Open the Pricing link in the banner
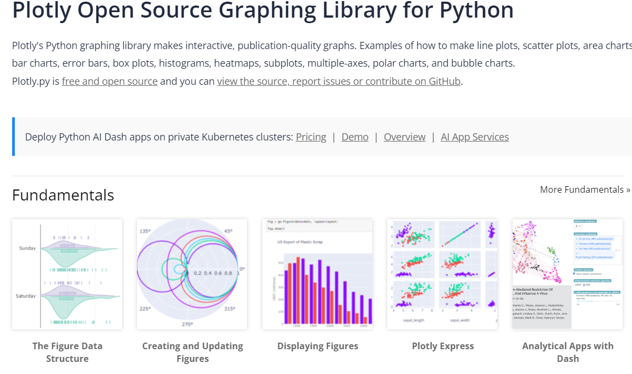Viewport: 632px width, 374px height. click(311, 137)
